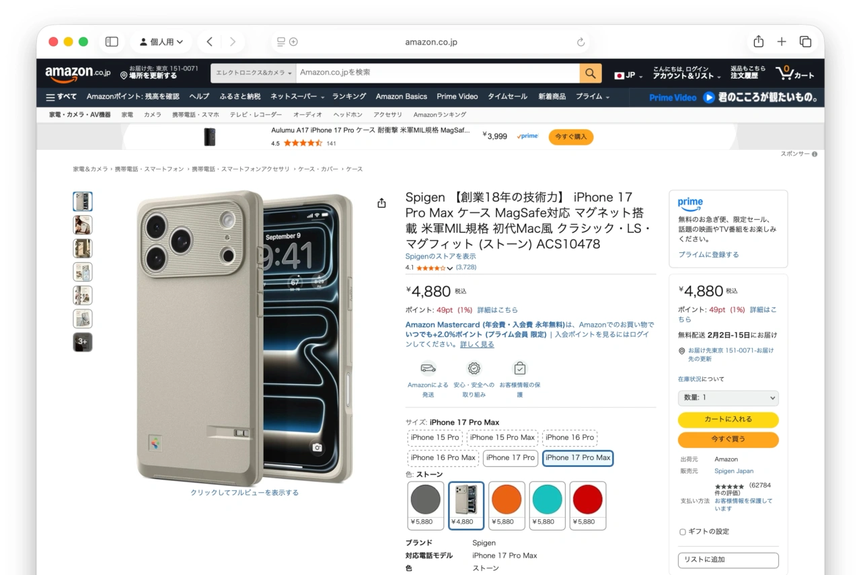Click the カートに入れる button
Screen dimensions: 861x575
tap(728, 420)
